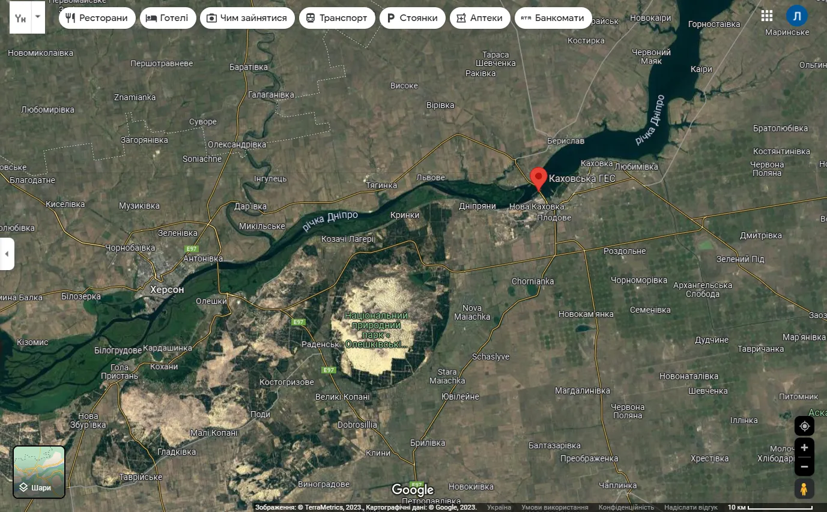Open the account avatar with letter Л
Viewport: 827px width, 512px height.
(x=797, y=16)
